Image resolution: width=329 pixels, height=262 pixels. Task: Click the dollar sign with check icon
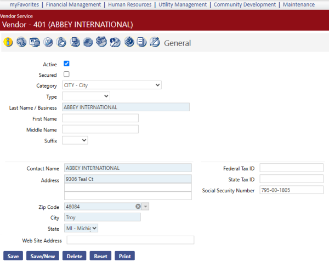(101, 42)
